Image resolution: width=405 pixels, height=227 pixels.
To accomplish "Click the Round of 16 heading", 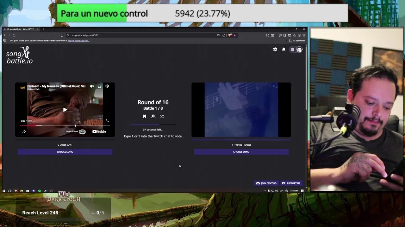I will coord(153,102).
